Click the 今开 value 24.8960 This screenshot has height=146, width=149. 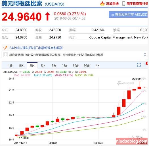(21, 30)
